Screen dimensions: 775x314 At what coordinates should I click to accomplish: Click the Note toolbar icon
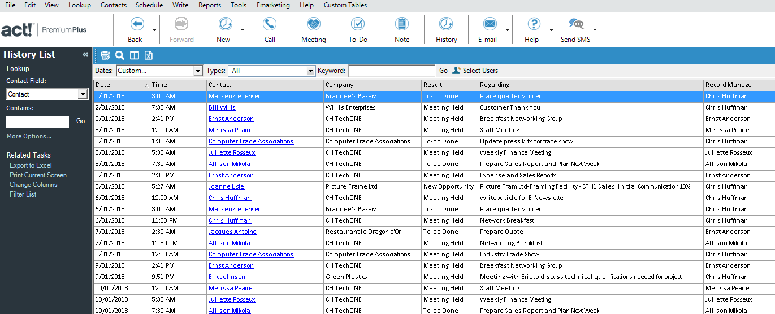click(x=402, y=24)
